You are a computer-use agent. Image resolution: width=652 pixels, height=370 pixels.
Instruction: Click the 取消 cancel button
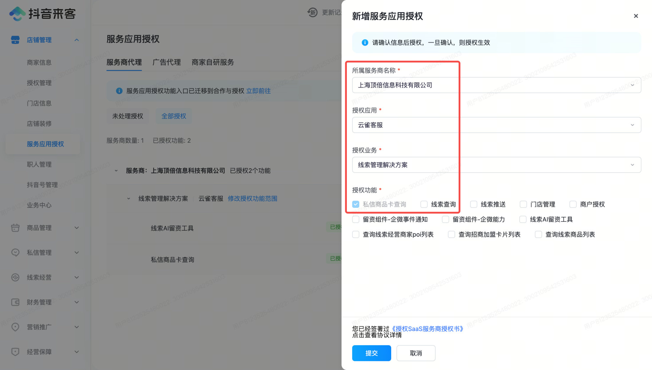(416, 353)
